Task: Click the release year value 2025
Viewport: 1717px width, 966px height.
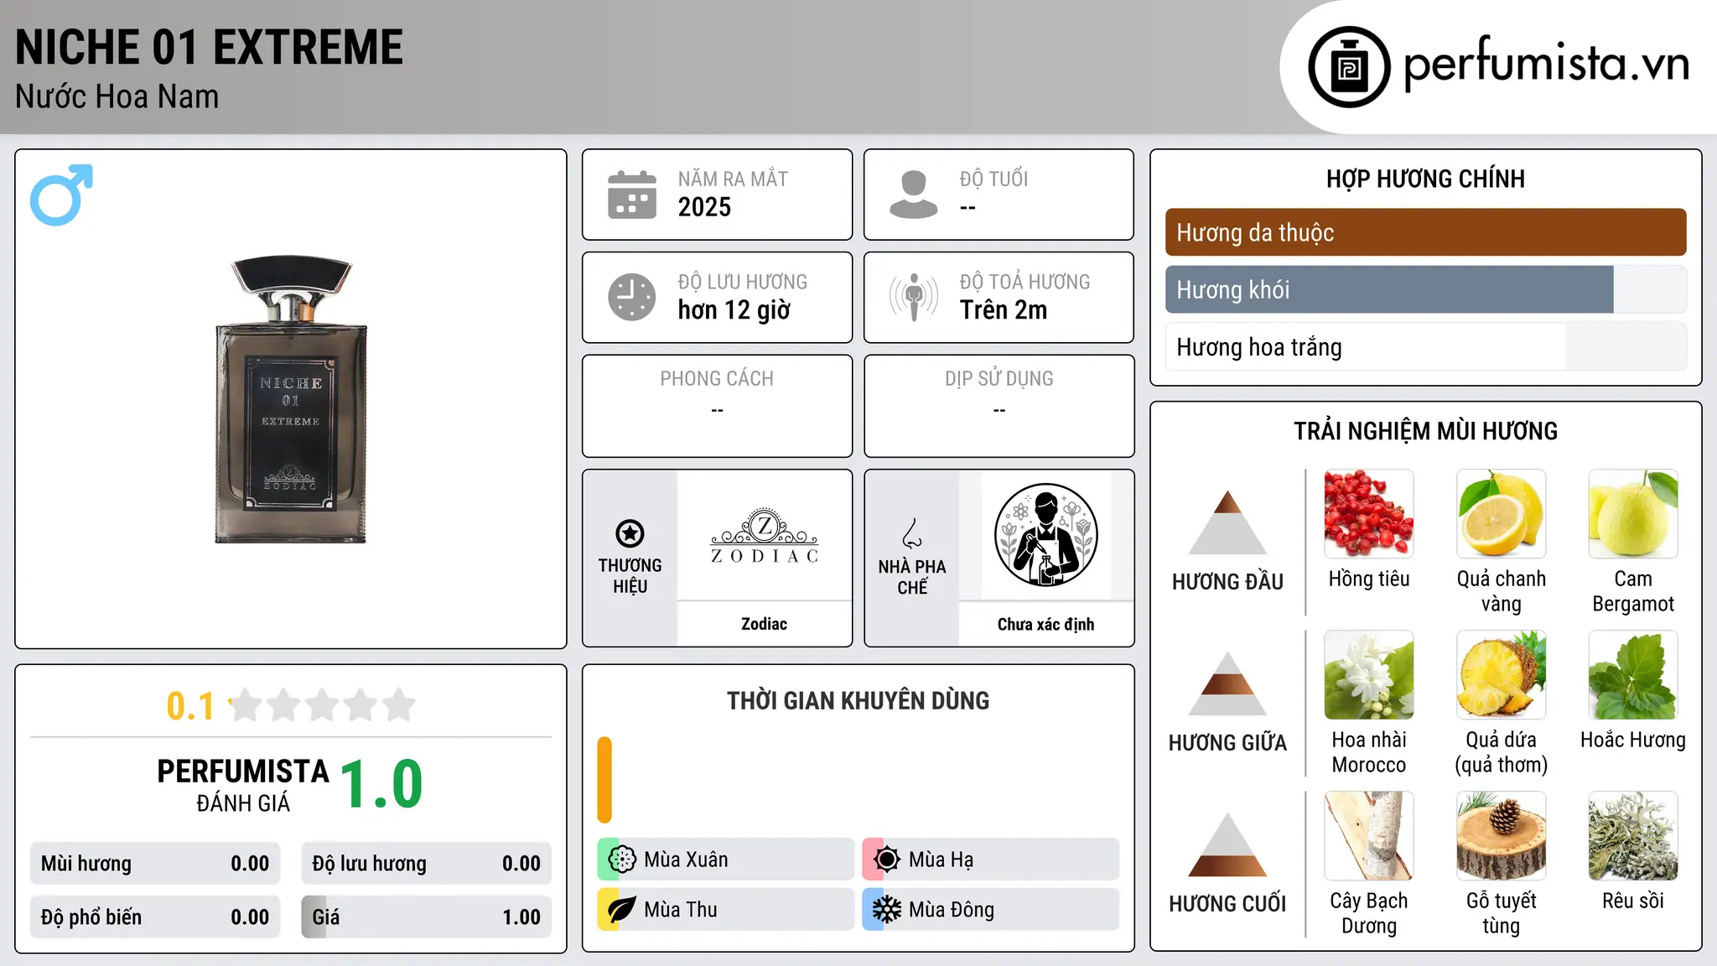Action: tap(704, 207)
